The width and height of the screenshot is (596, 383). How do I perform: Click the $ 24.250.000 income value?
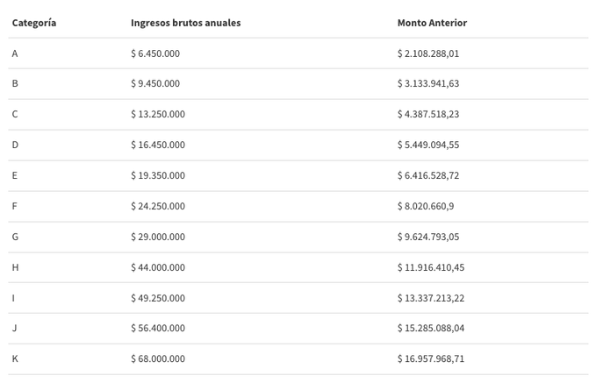(158, 206)
